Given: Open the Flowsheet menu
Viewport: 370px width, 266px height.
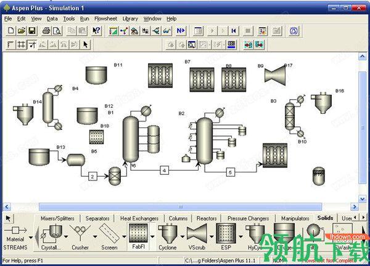Looking at the screenshot, I should pyautogui.click(x=105, y=18).
